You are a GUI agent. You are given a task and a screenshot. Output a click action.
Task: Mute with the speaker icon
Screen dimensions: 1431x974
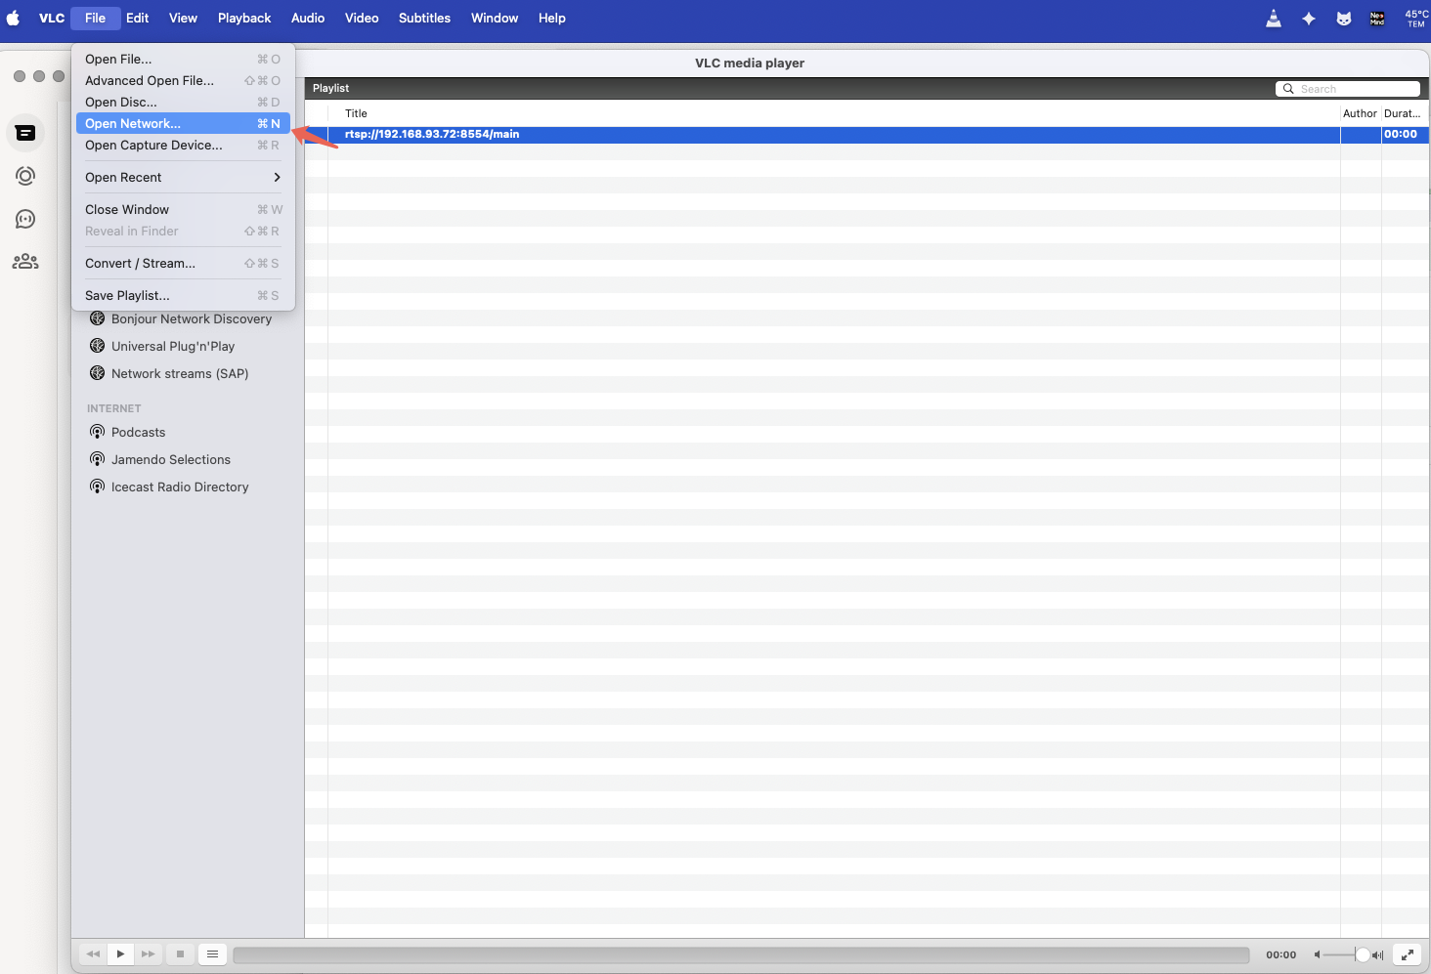(x=1317, y=955)
